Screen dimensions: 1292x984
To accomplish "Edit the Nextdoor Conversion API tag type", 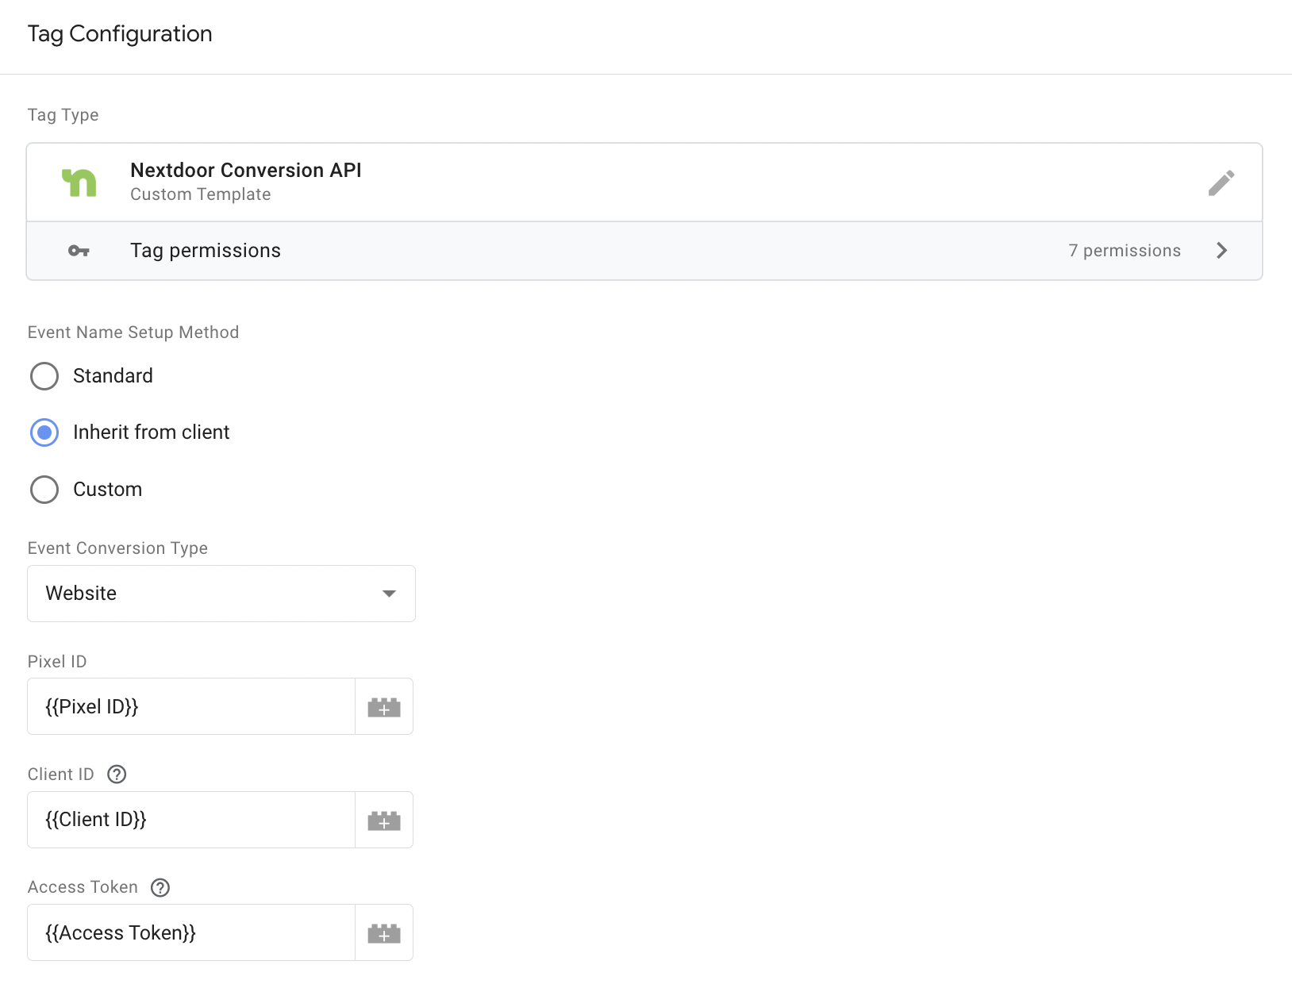I will coord(1221,182).
